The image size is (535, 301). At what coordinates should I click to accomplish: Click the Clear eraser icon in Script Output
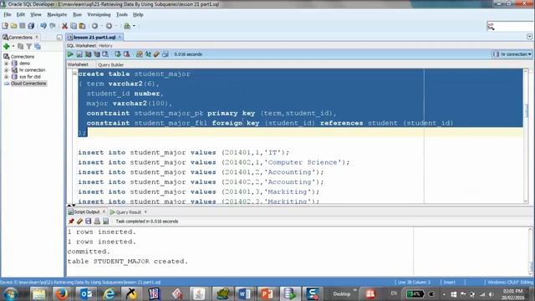pos(79,222)
